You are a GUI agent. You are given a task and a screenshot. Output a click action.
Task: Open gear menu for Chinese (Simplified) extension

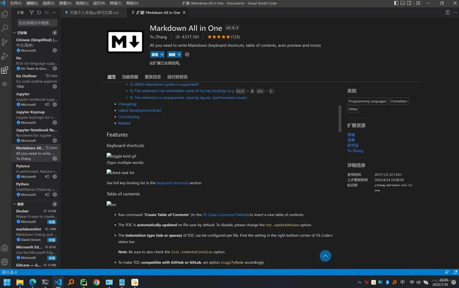coord(55,51)
